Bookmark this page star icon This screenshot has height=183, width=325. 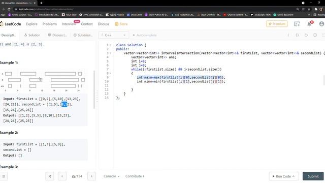click(309, 9)
